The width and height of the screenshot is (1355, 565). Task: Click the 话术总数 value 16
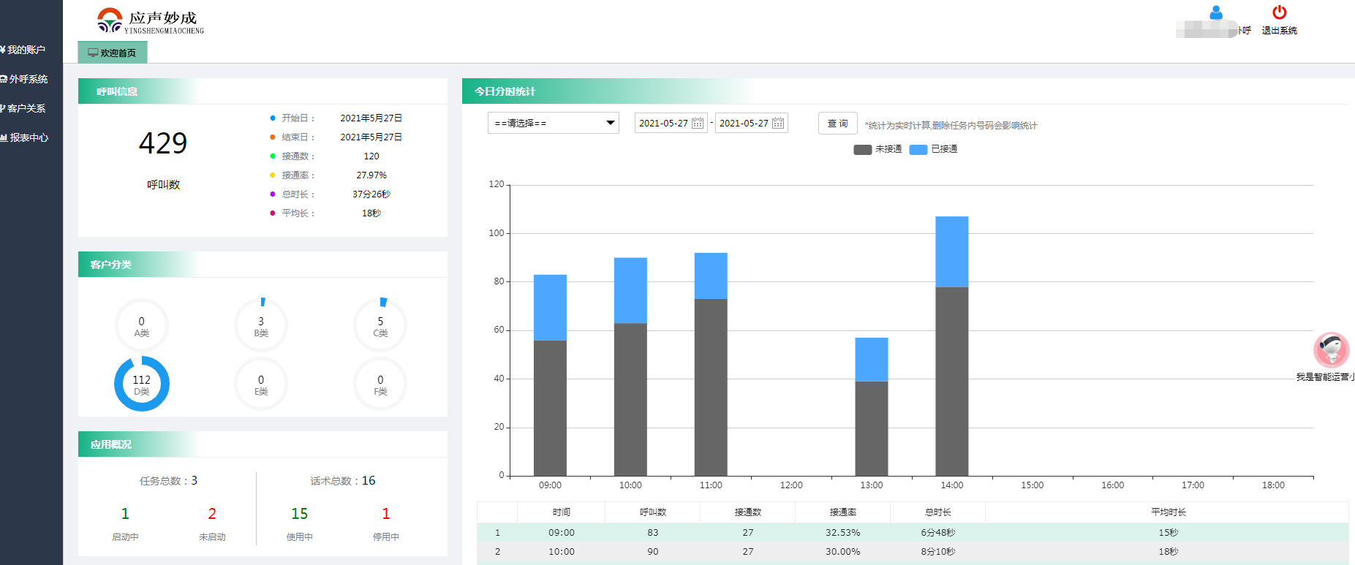coord(369,480)
